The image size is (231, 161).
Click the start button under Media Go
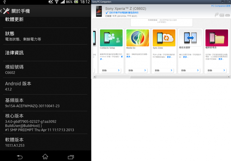(137, 71)
